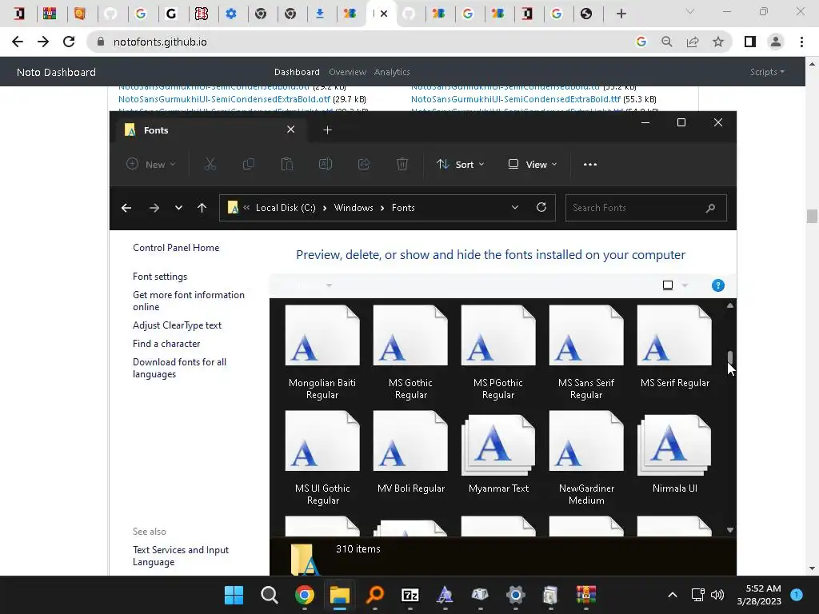Screen dimensions: 819x614
Task: Go forward in the Fonts Explorer window
Action: (x=154, y=208)
